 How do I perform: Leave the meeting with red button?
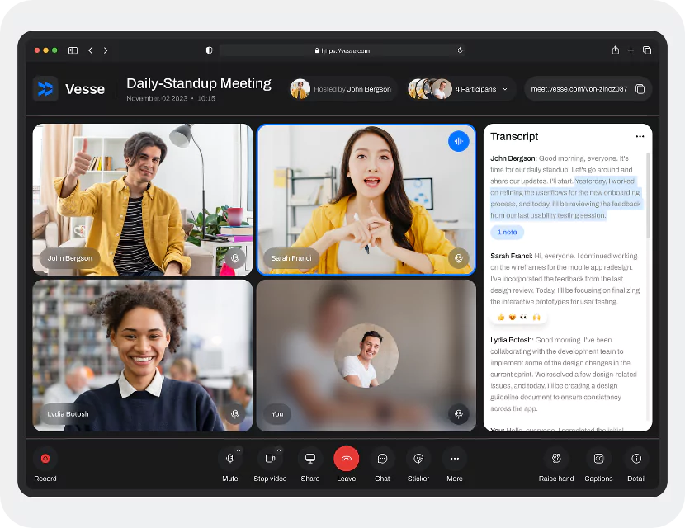(x=346, y=459)
